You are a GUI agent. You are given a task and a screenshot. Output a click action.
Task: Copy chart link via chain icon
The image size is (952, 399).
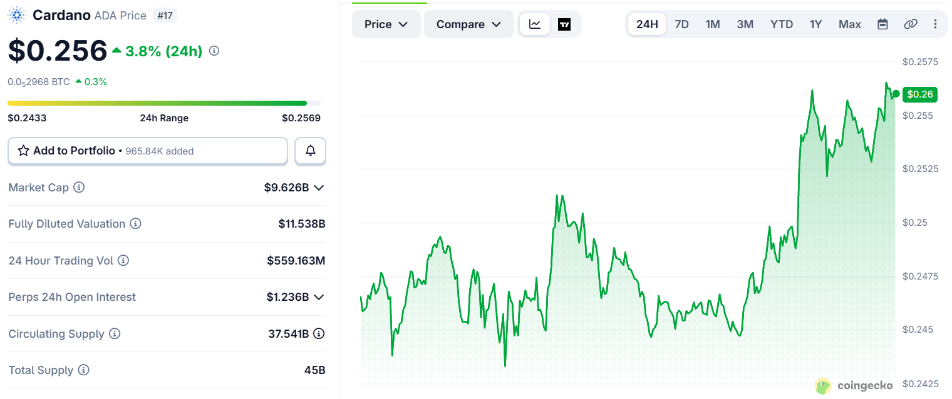[911, 24]
